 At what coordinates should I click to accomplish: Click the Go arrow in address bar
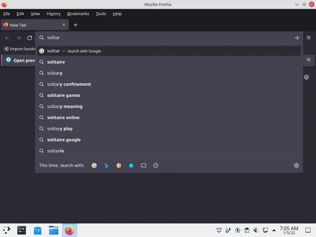coord(296,38)
